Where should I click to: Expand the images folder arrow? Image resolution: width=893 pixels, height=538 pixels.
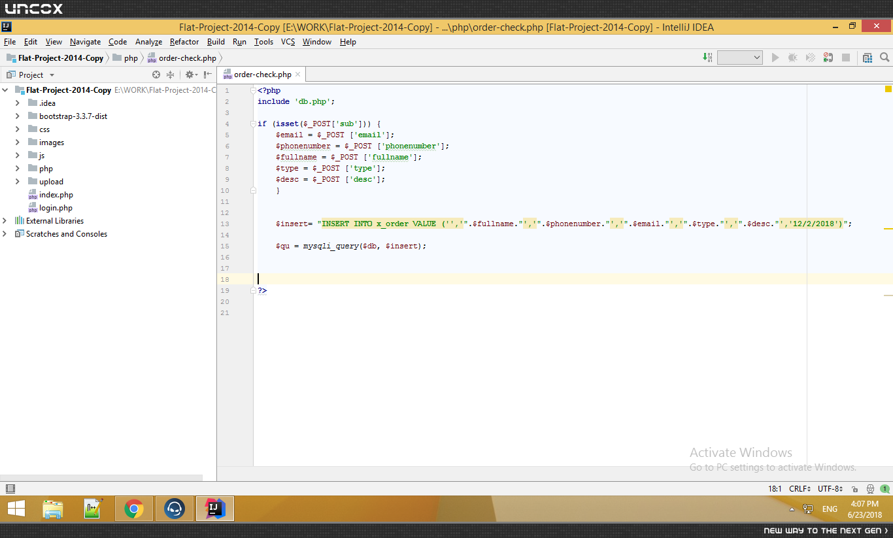pyautogui.click(x=18, y=143)
